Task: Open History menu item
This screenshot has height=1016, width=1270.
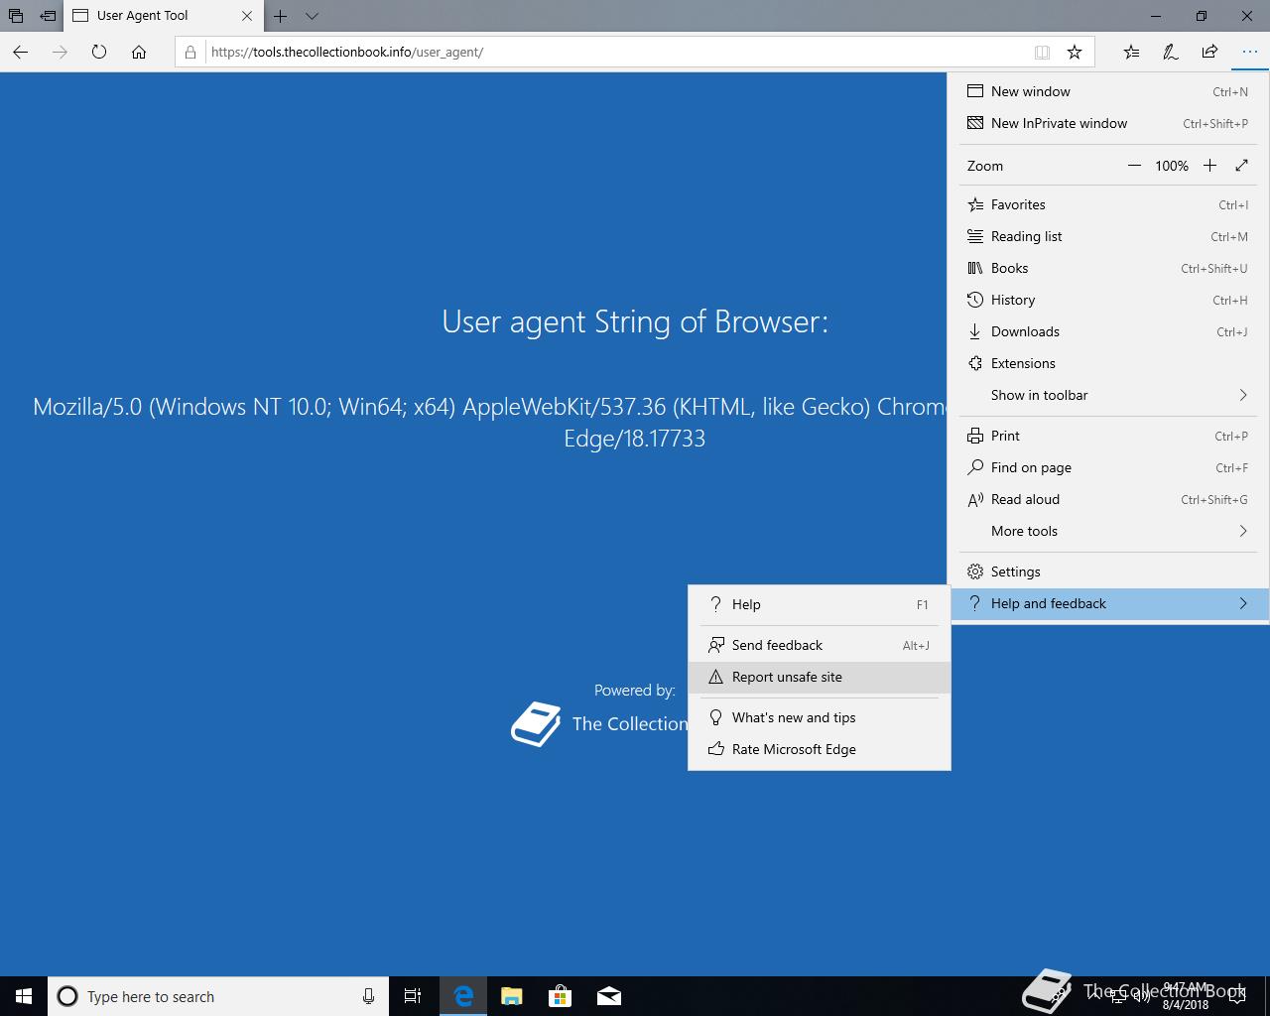Action: (x=1108, y=300)
